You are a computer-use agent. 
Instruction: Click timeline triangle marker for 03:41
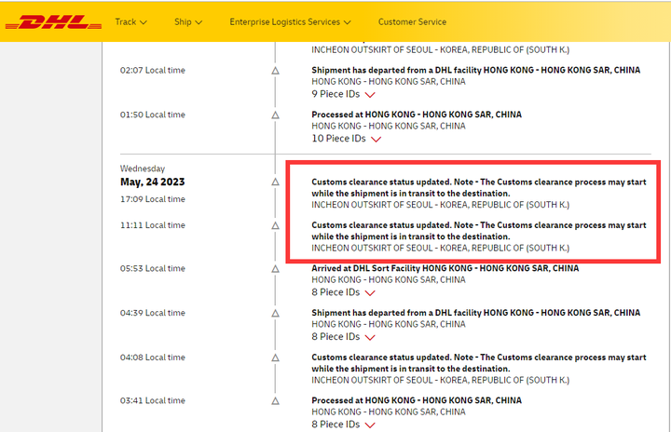tap(275, 400)
